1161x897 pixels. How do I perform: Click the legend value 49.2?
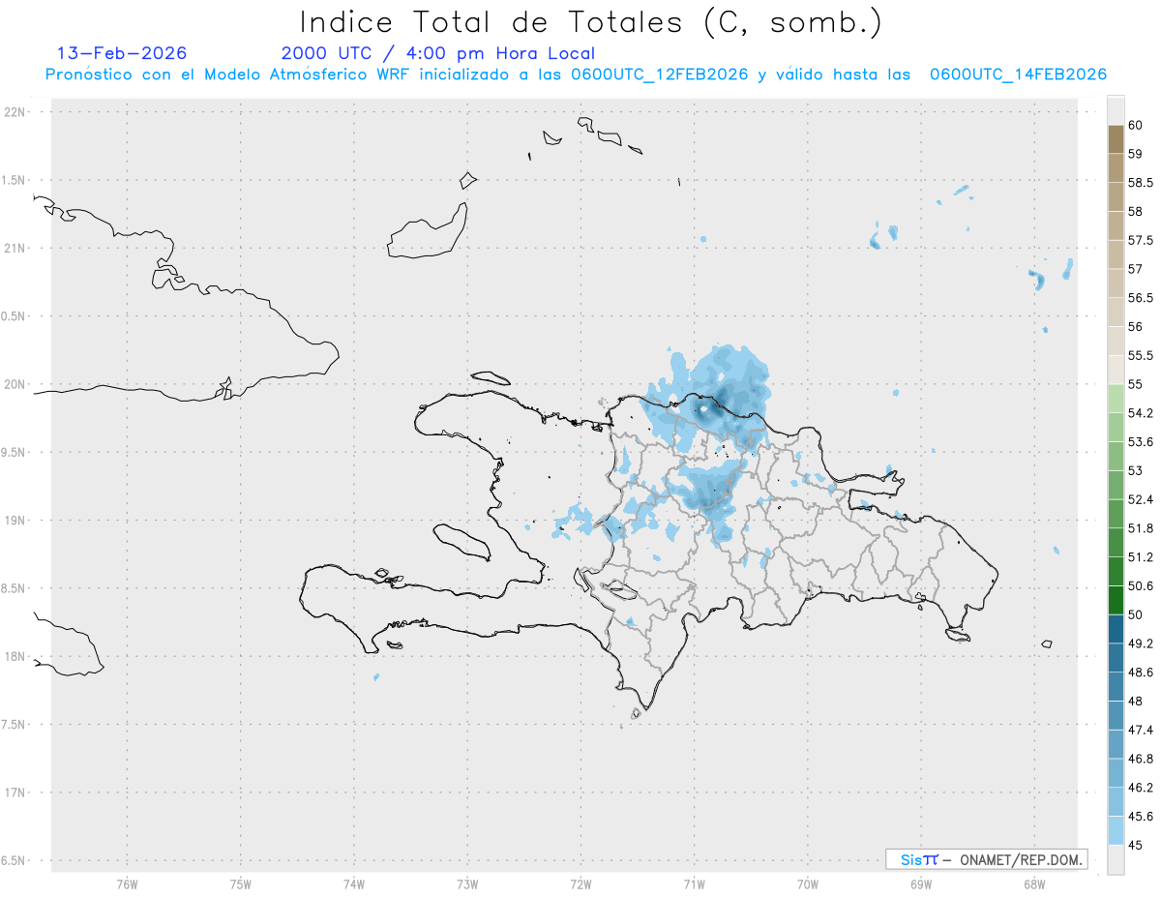click(1142, 643)
